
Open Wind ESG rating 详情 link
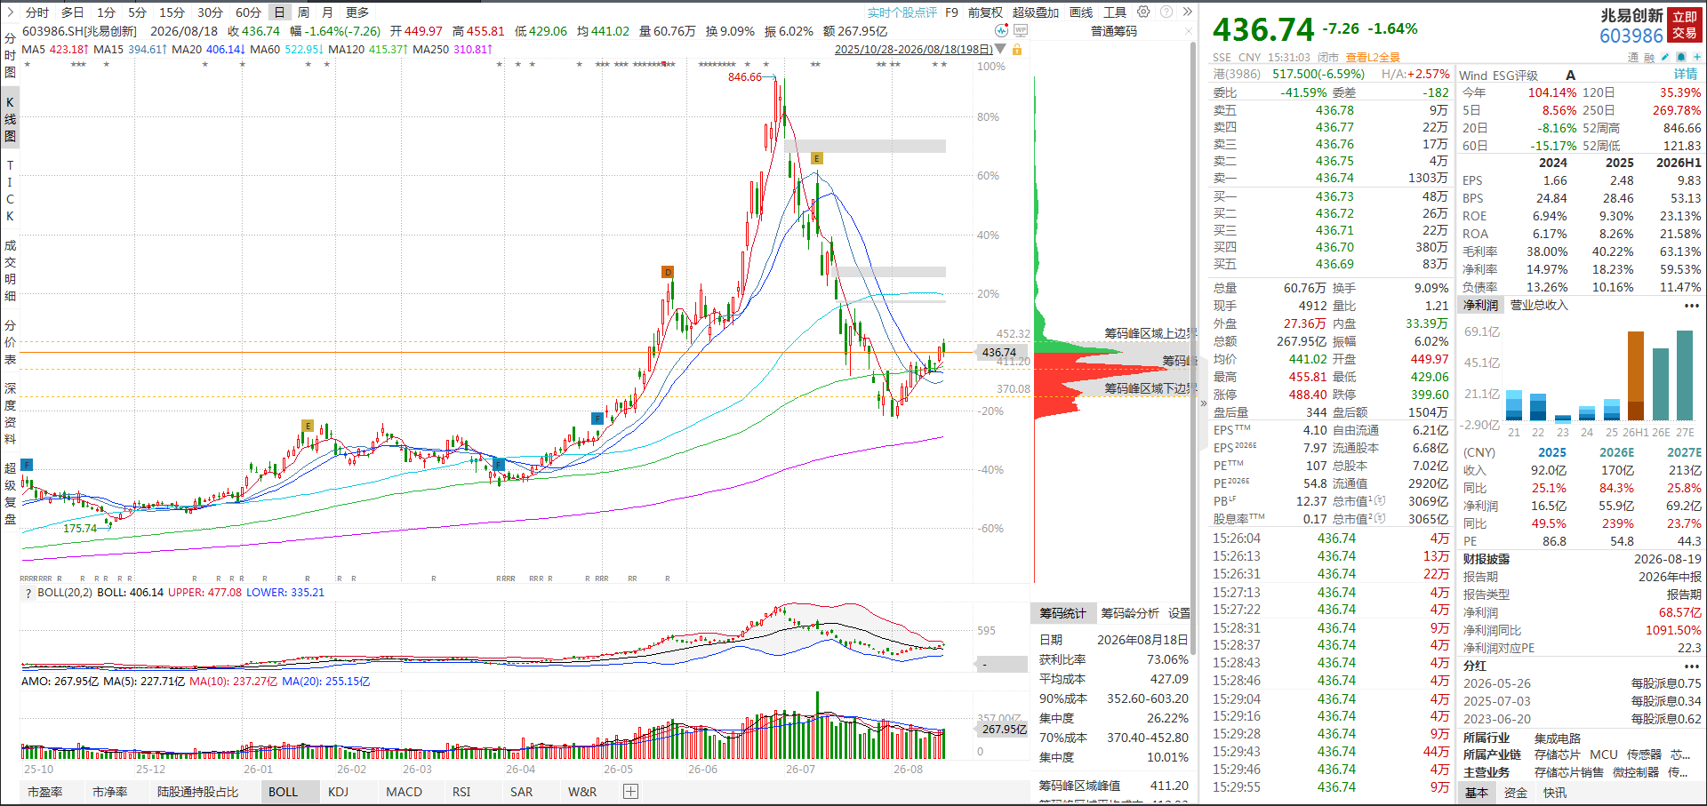1686,75
